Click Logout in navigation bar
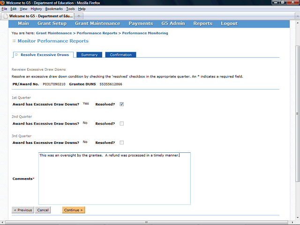This screenshot has height=225, width=300. (x=229, y=23)
